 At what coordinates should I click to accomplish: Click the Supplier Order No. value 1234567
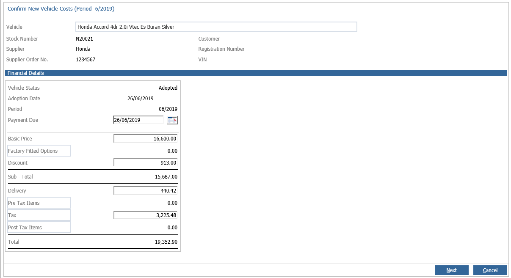click(86, 60)
